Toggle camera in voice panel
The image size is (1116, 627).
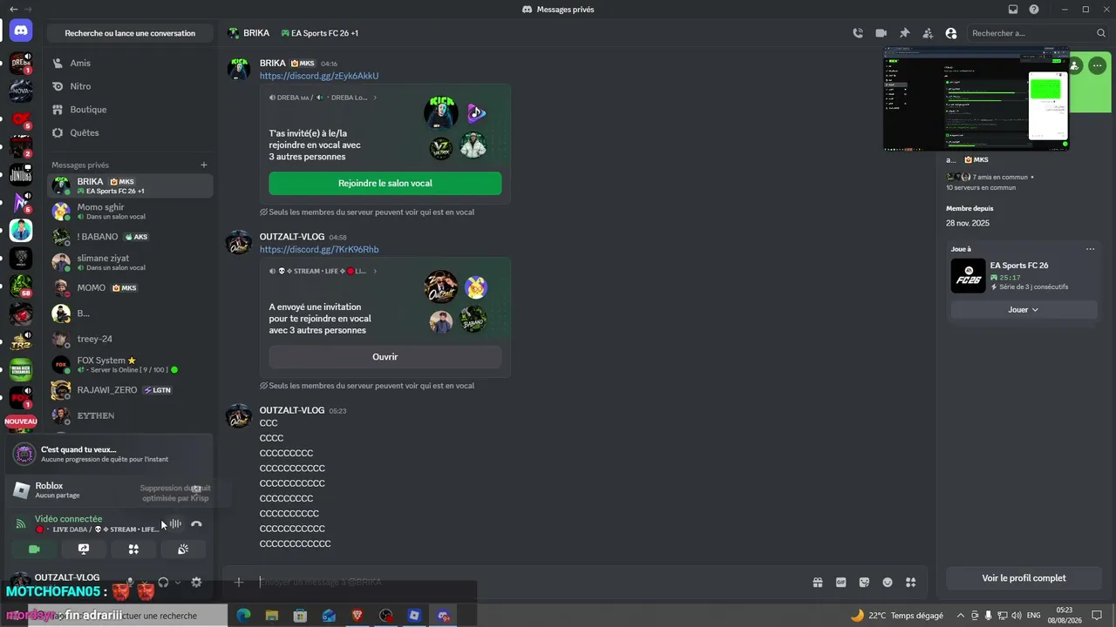tap(34, 549)
